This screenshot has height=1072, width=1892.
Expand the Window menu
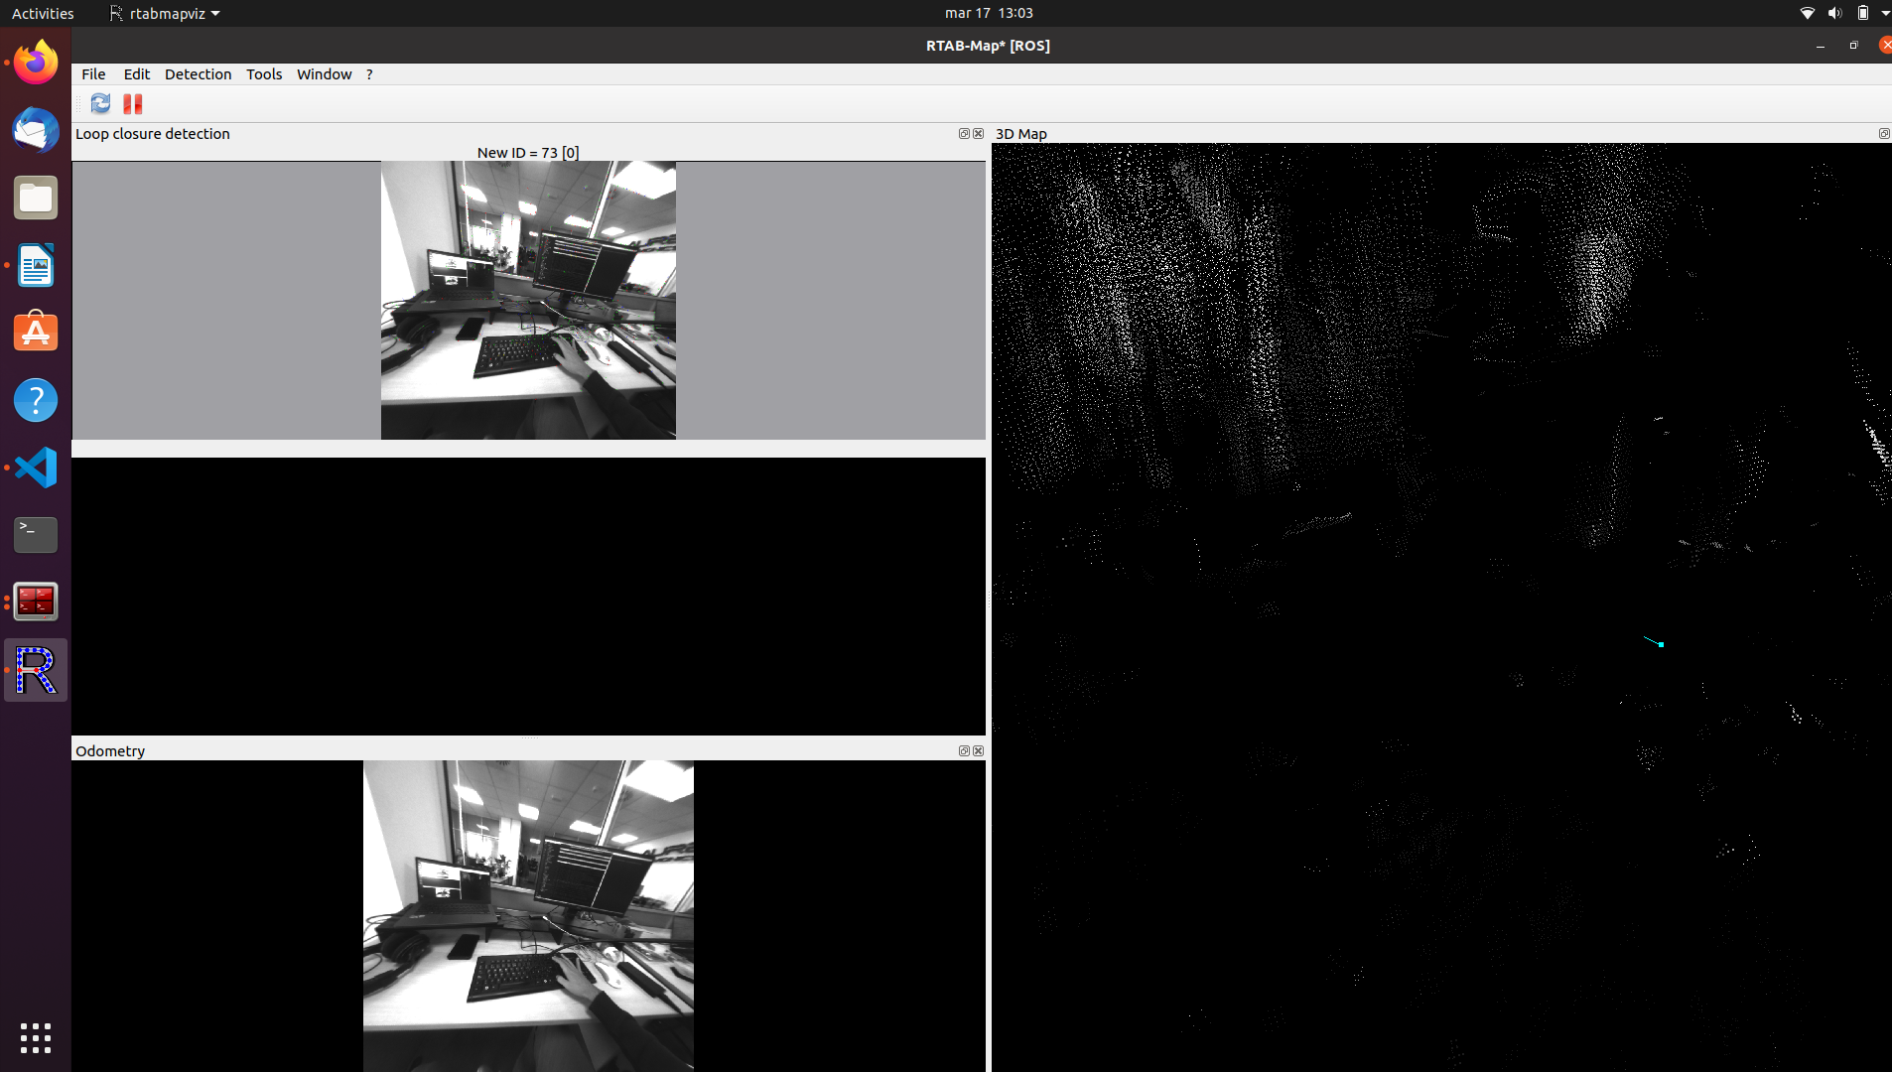point(324,74)
